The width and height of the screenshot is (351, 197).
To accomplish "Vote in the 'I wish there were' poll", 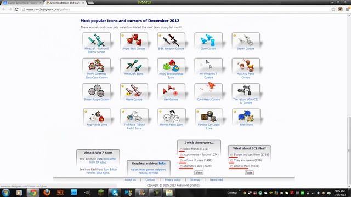I will [x=199, y=173].
